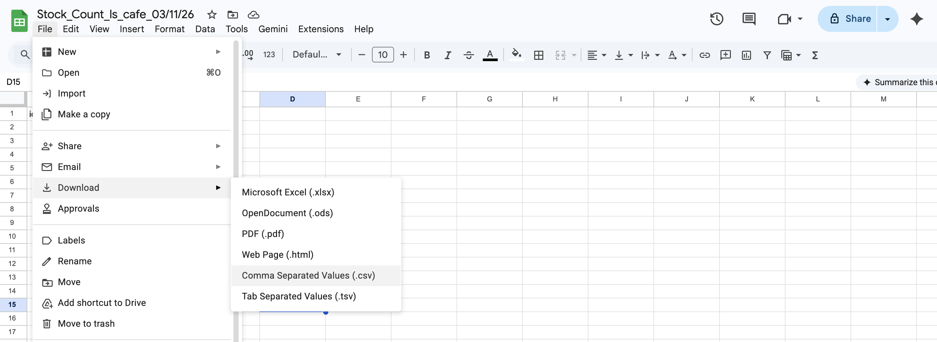Click the filter views table icon

pos(786,55)
